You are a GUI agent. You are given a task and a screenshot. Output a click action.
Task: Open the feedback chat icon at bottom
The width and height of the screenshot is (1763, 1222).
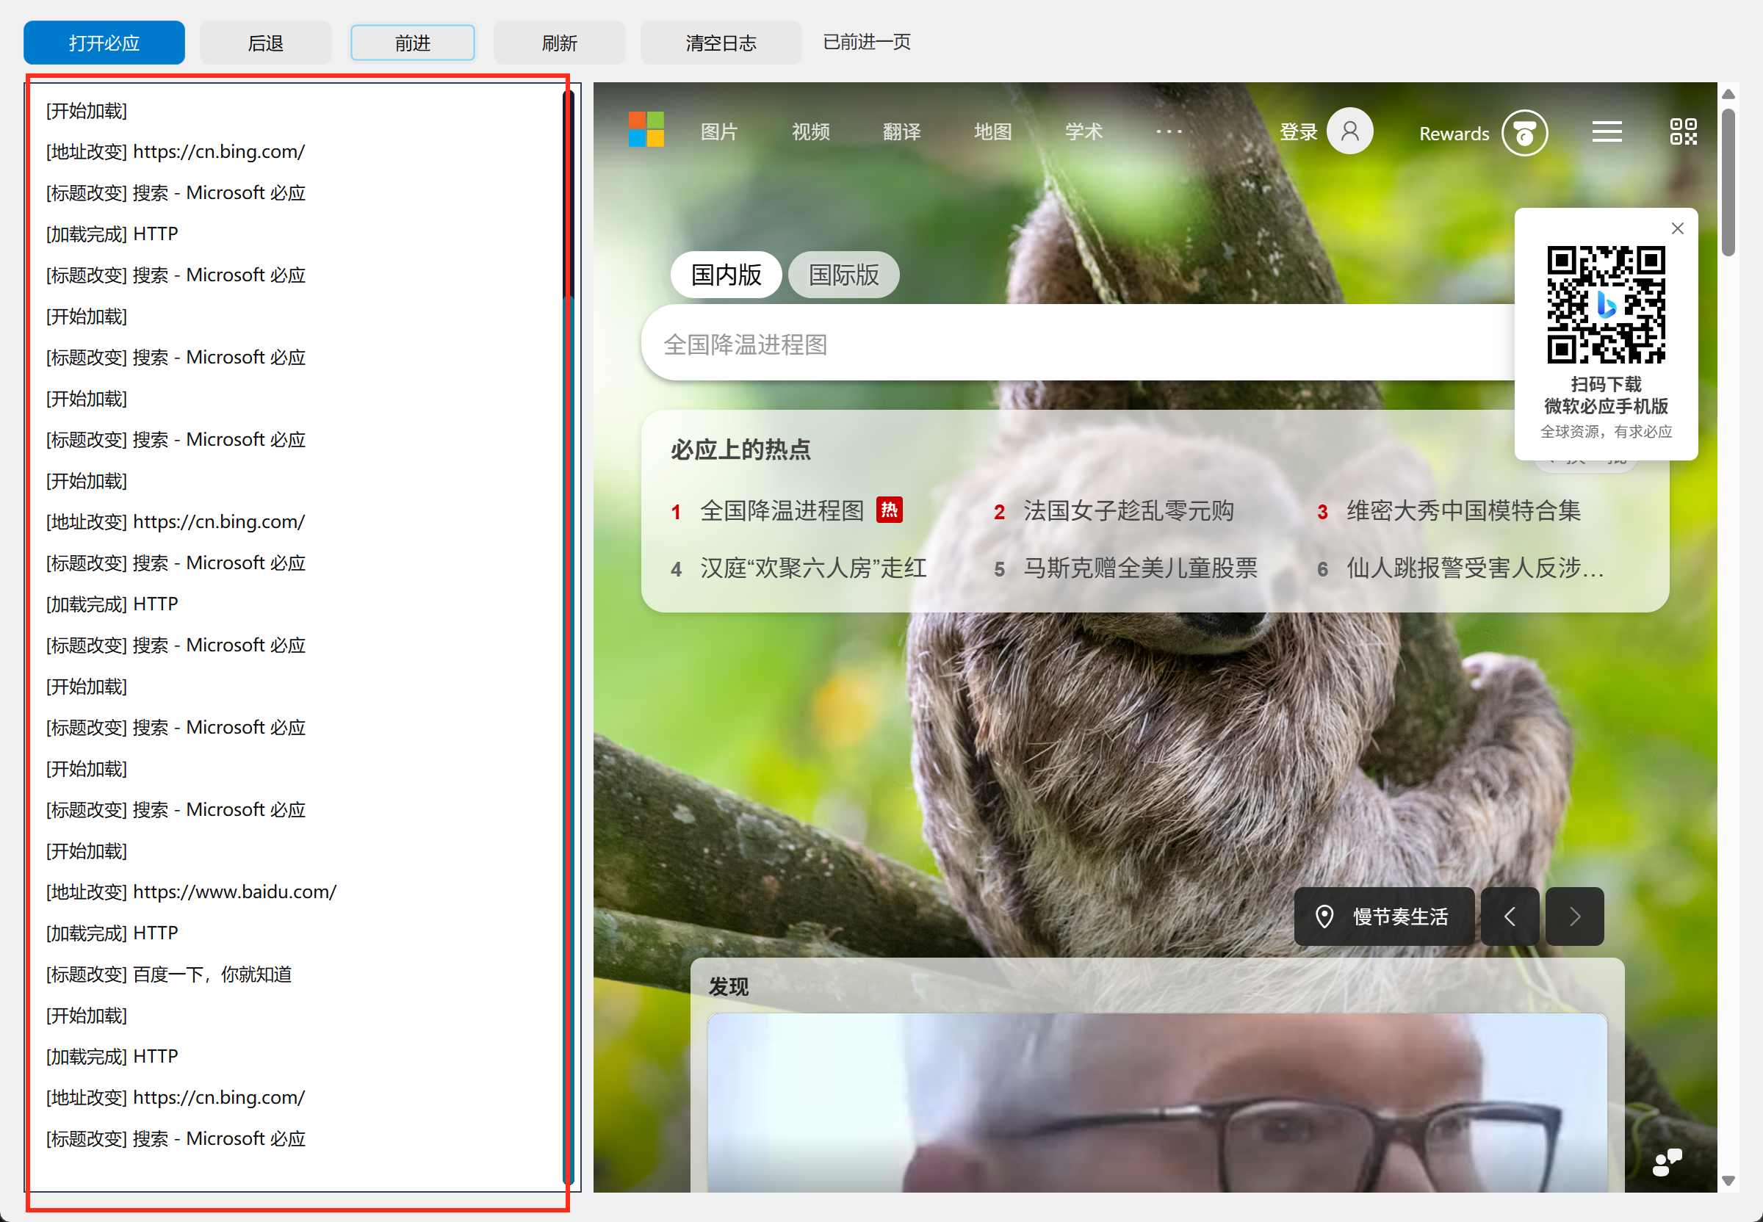[1667, 1162]
